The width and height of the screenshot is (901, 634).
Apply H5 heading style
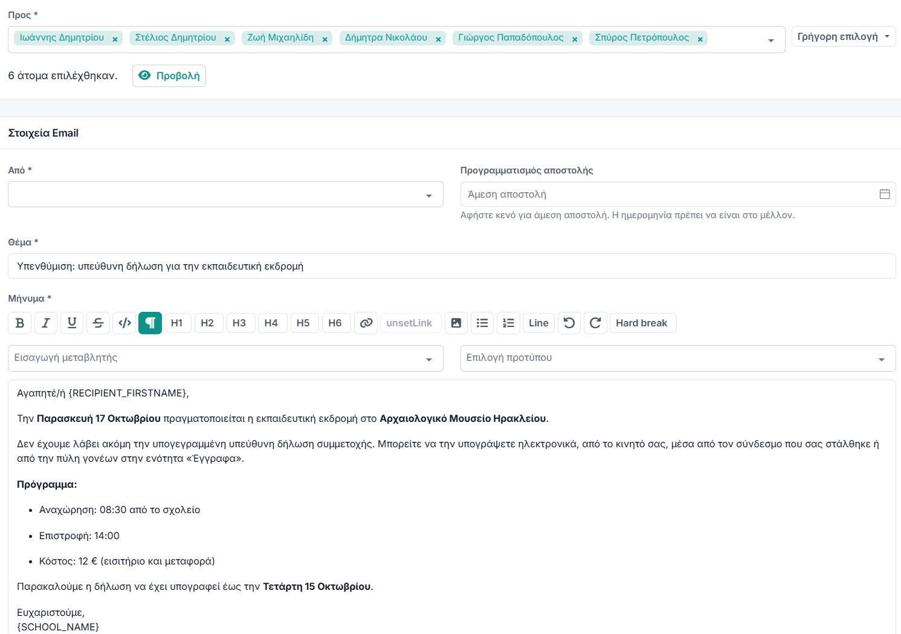pos(303,323)
